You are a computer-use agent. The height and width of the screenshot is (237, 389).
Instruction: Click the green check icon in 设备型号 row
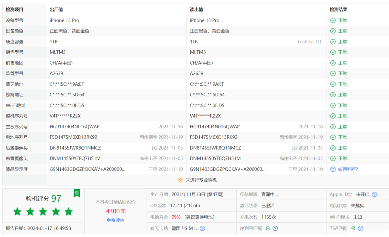(333, 20)
